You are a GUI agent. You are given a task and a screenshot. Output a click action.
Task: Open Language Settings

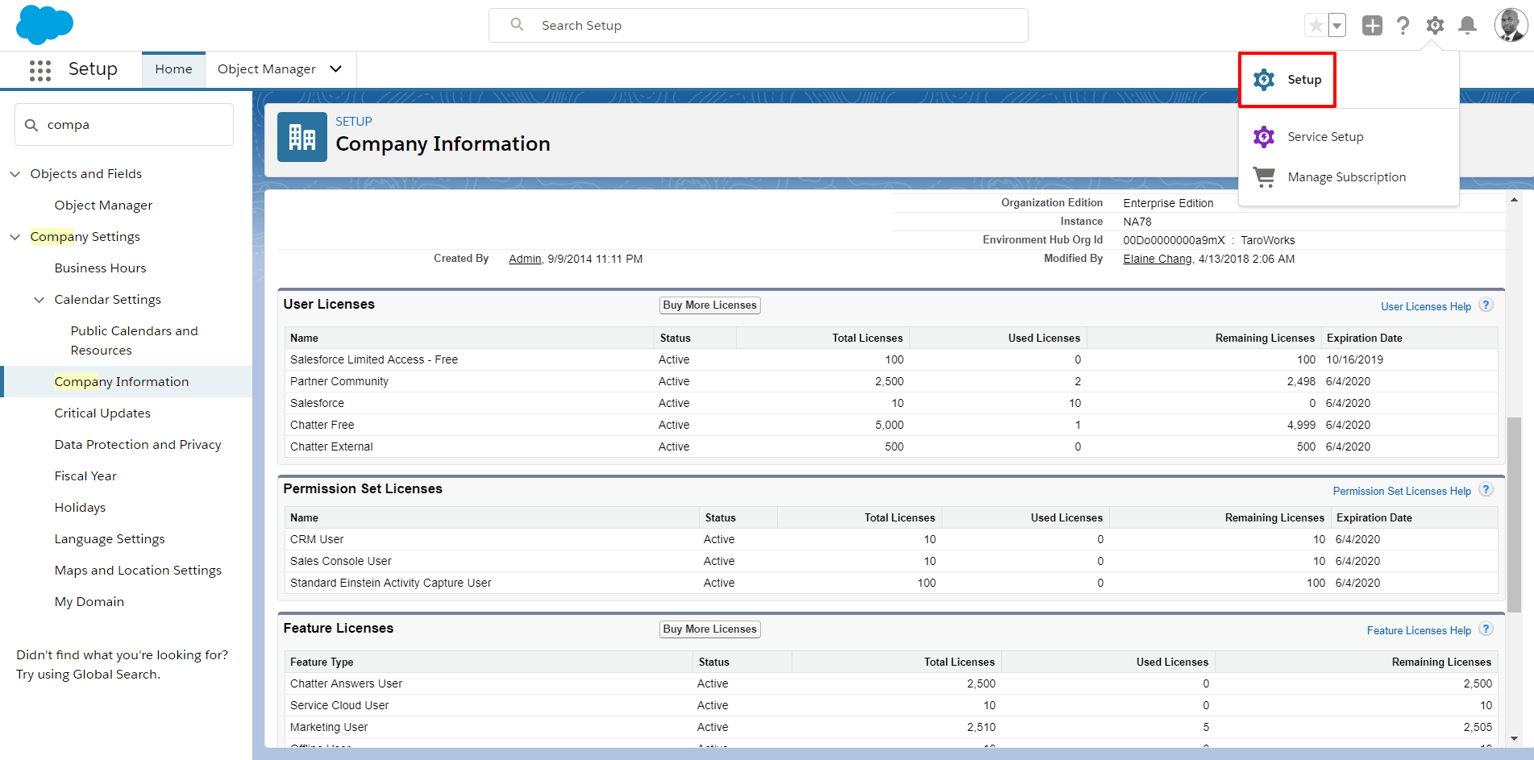(x=110, y=539)
